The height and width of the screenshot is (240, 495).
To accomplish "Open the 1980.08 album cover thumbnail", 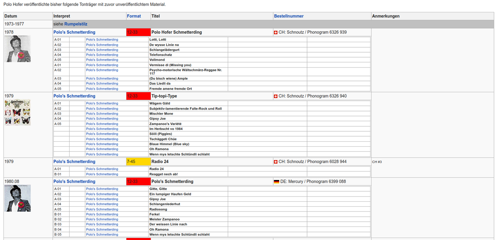I will [17, 198].
